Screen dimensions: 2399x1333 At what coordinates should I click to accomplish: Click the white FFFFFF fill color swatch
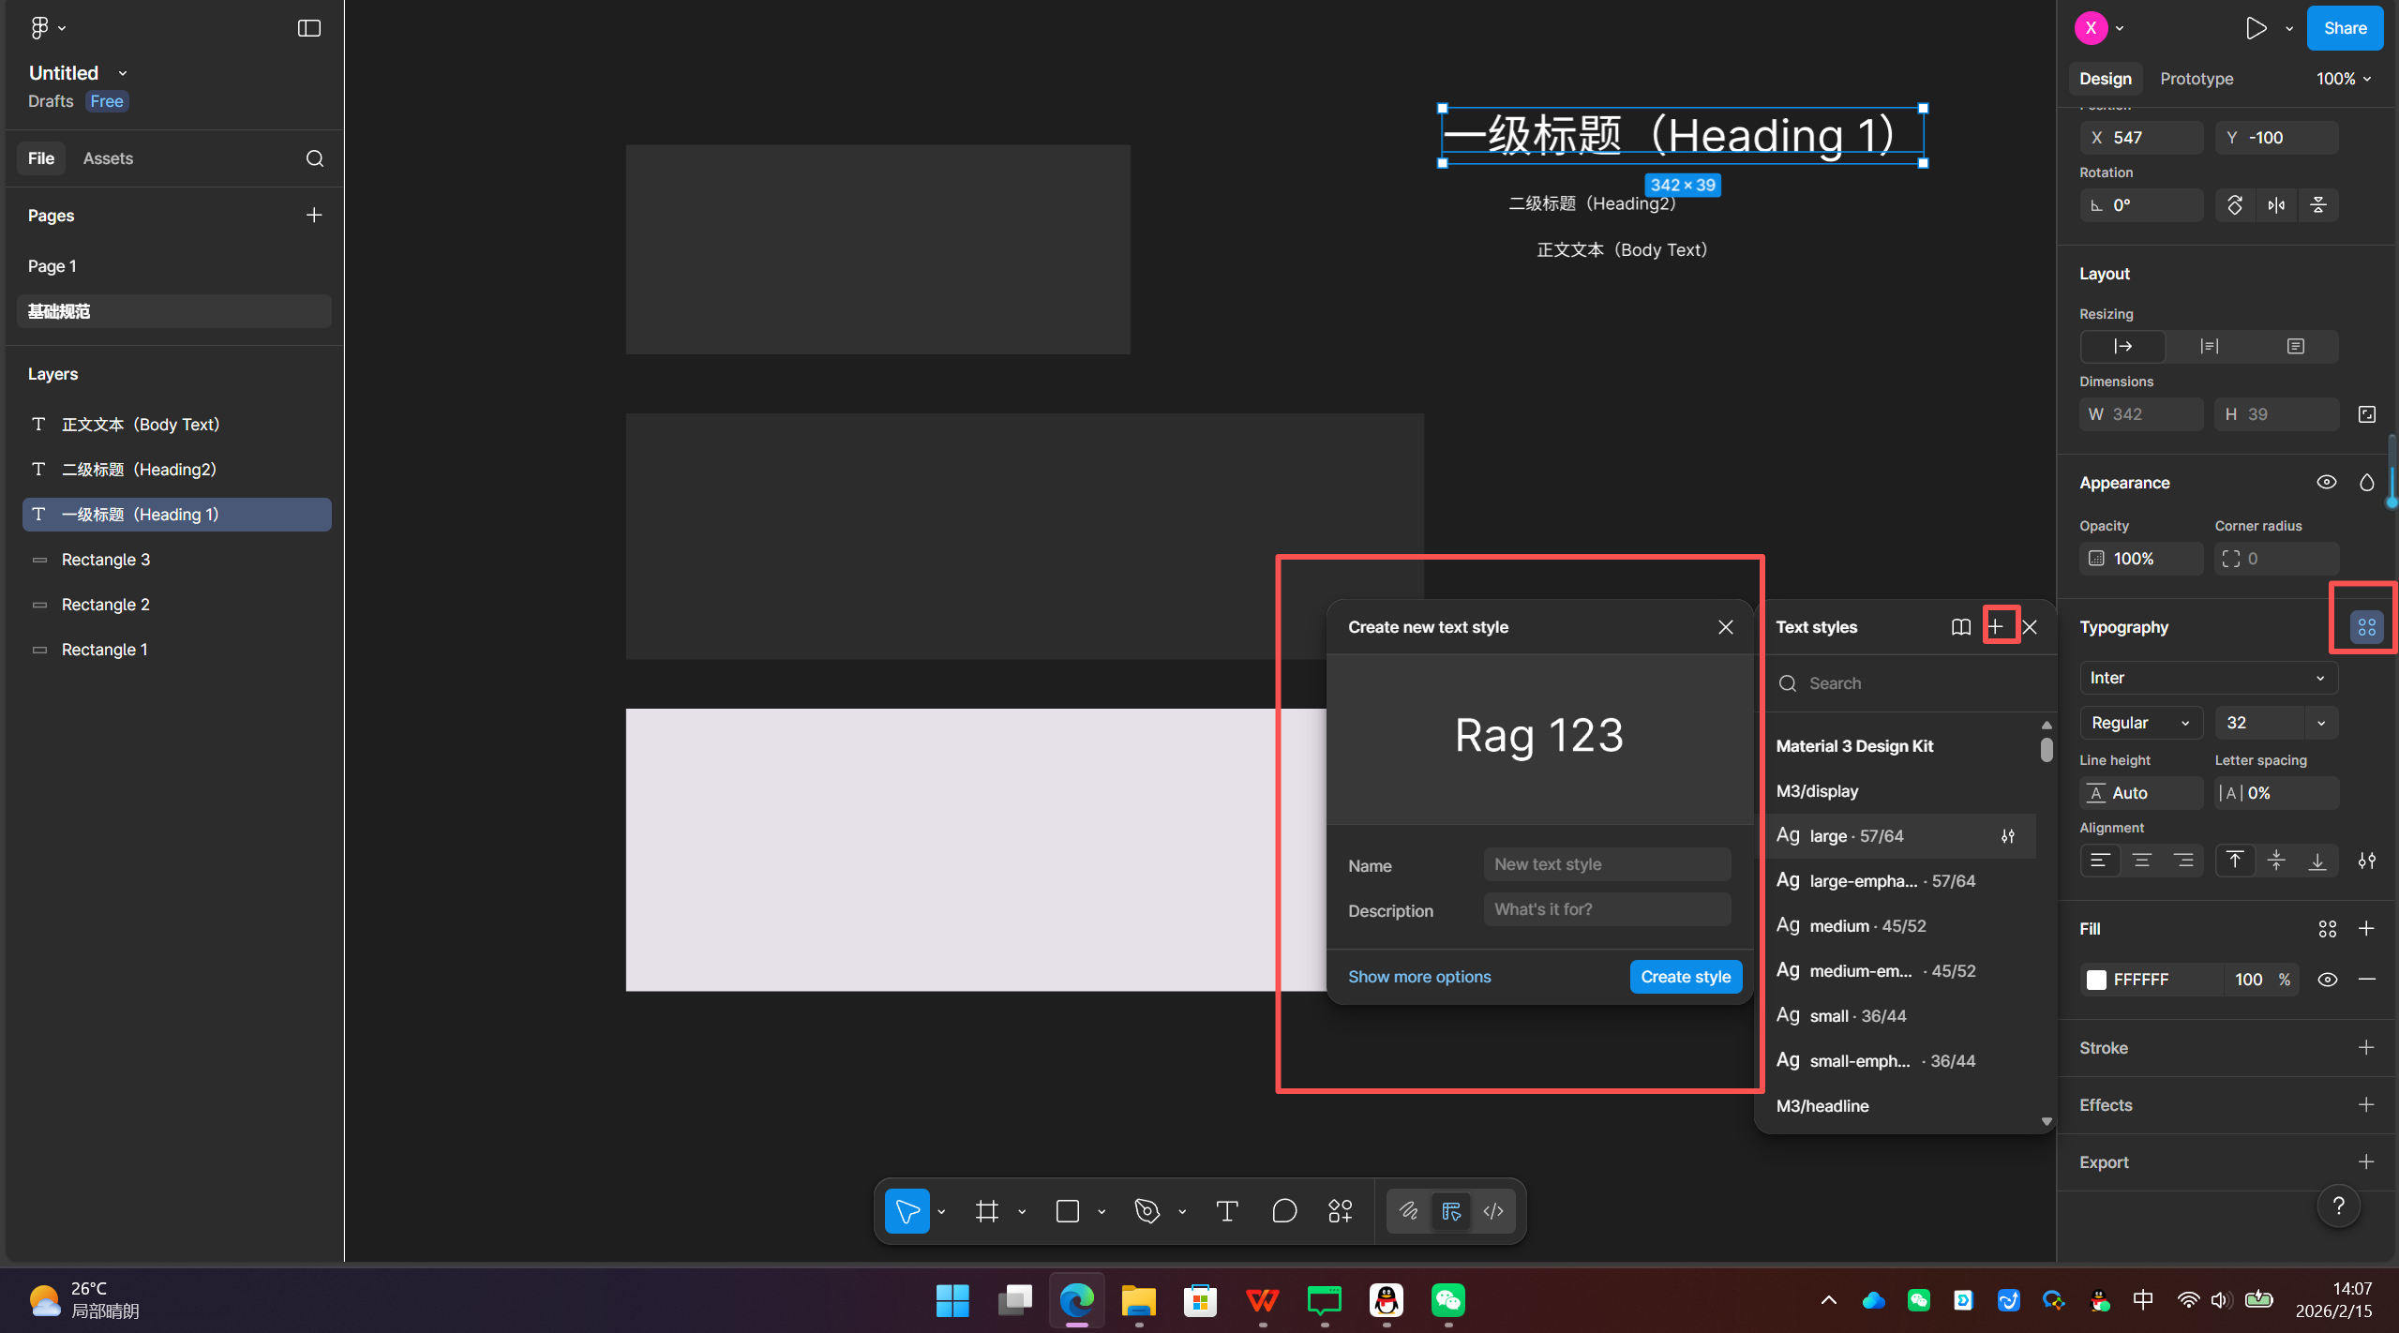(x=2096, y=980)
